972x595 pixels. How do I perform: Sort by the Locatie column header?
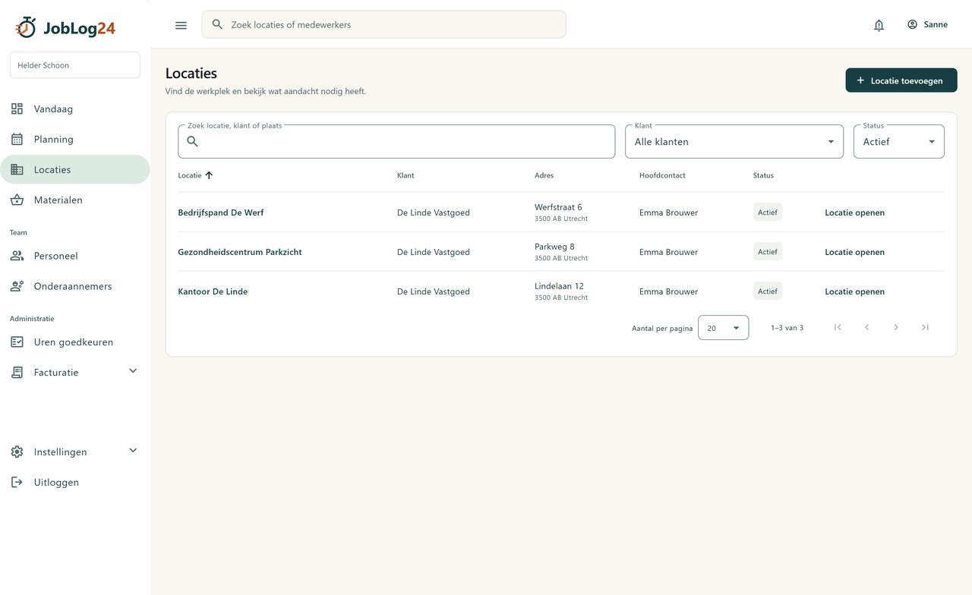pyautogui.click(x=195, y=175)
